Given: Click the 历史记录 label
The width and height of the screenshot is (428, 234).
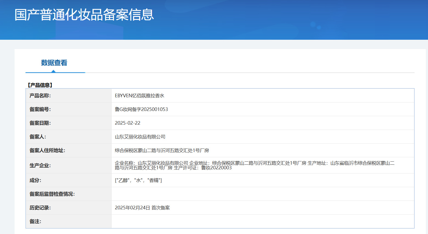Looking at the screenshot, I should (x=40, y=208).
